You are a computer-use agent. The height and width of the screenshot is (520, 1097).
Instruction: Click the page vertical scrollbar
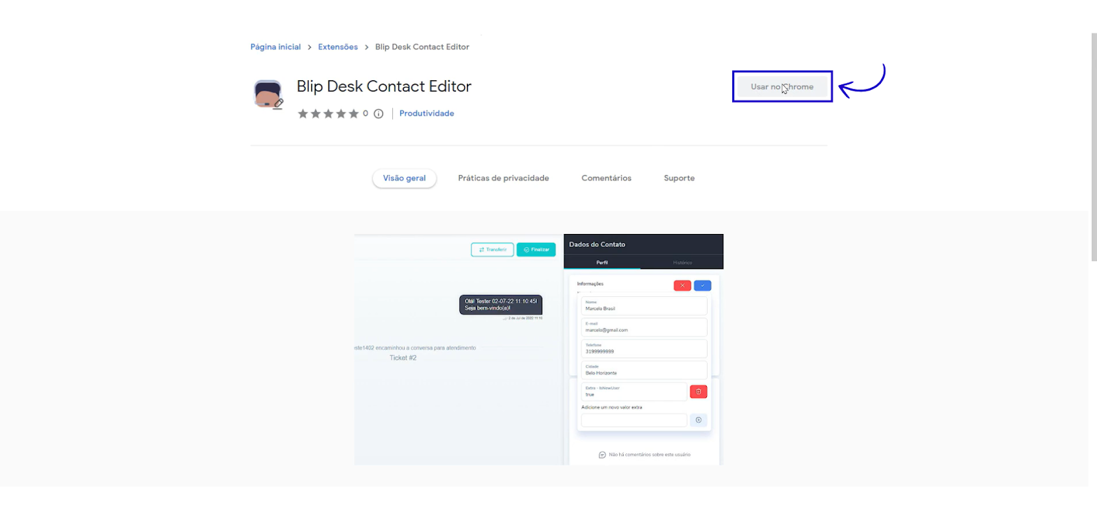tap(1094, 147)
